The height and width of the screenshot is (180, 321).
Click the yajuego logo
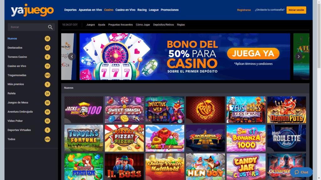(x=32, y=10)
